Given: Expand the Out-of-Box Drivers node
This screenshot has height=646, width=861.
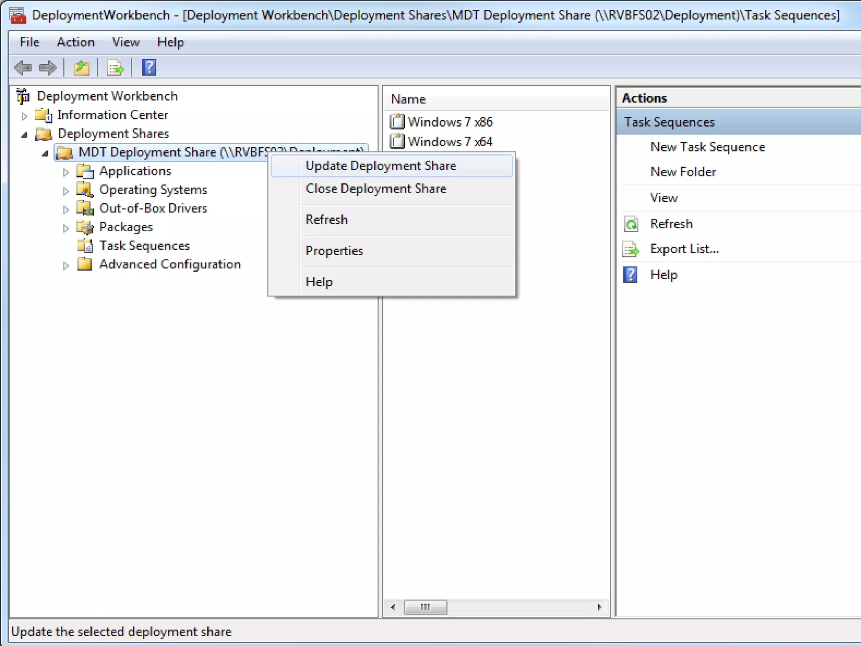Looking at the screenshot, I should (66, 209).
